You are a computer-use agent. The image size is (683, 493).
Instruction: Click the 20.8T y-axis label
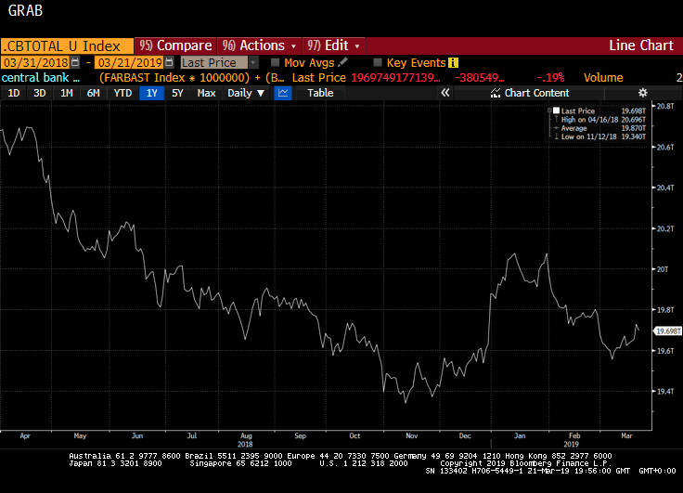pos(665,107)
